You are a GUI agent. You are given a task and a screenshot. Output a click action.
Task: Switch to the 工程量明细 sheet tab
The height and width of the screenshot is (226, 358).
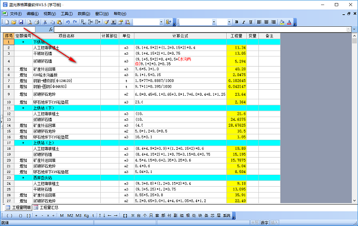pyautogui.click(x=18, y=208)
